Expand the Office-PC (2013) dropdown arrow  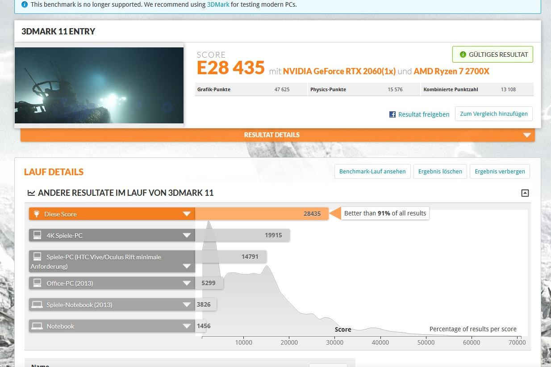tap(187, 283)
